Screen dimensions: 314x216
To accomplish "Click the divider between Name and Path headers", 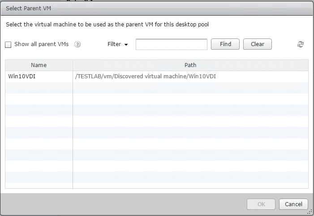I will (73, 65).
